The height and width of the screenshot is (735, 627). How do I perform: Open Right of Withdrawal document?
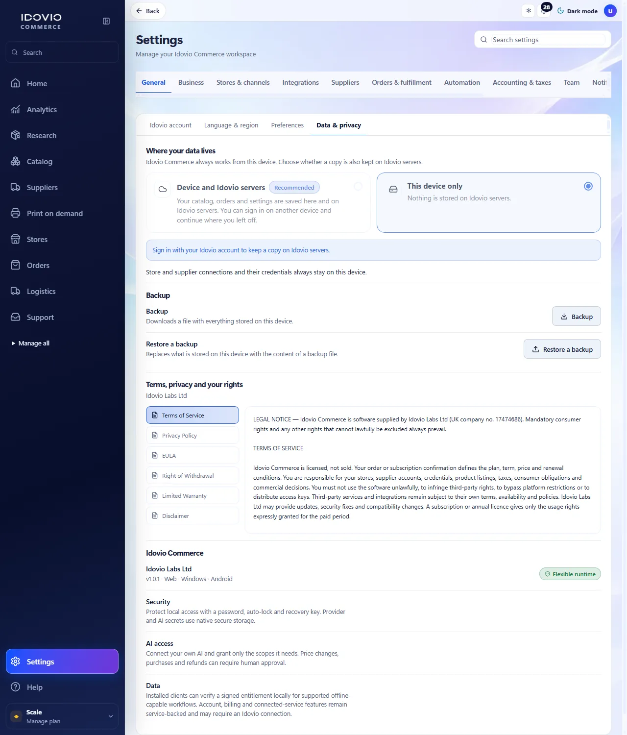[x=193, y=475]
